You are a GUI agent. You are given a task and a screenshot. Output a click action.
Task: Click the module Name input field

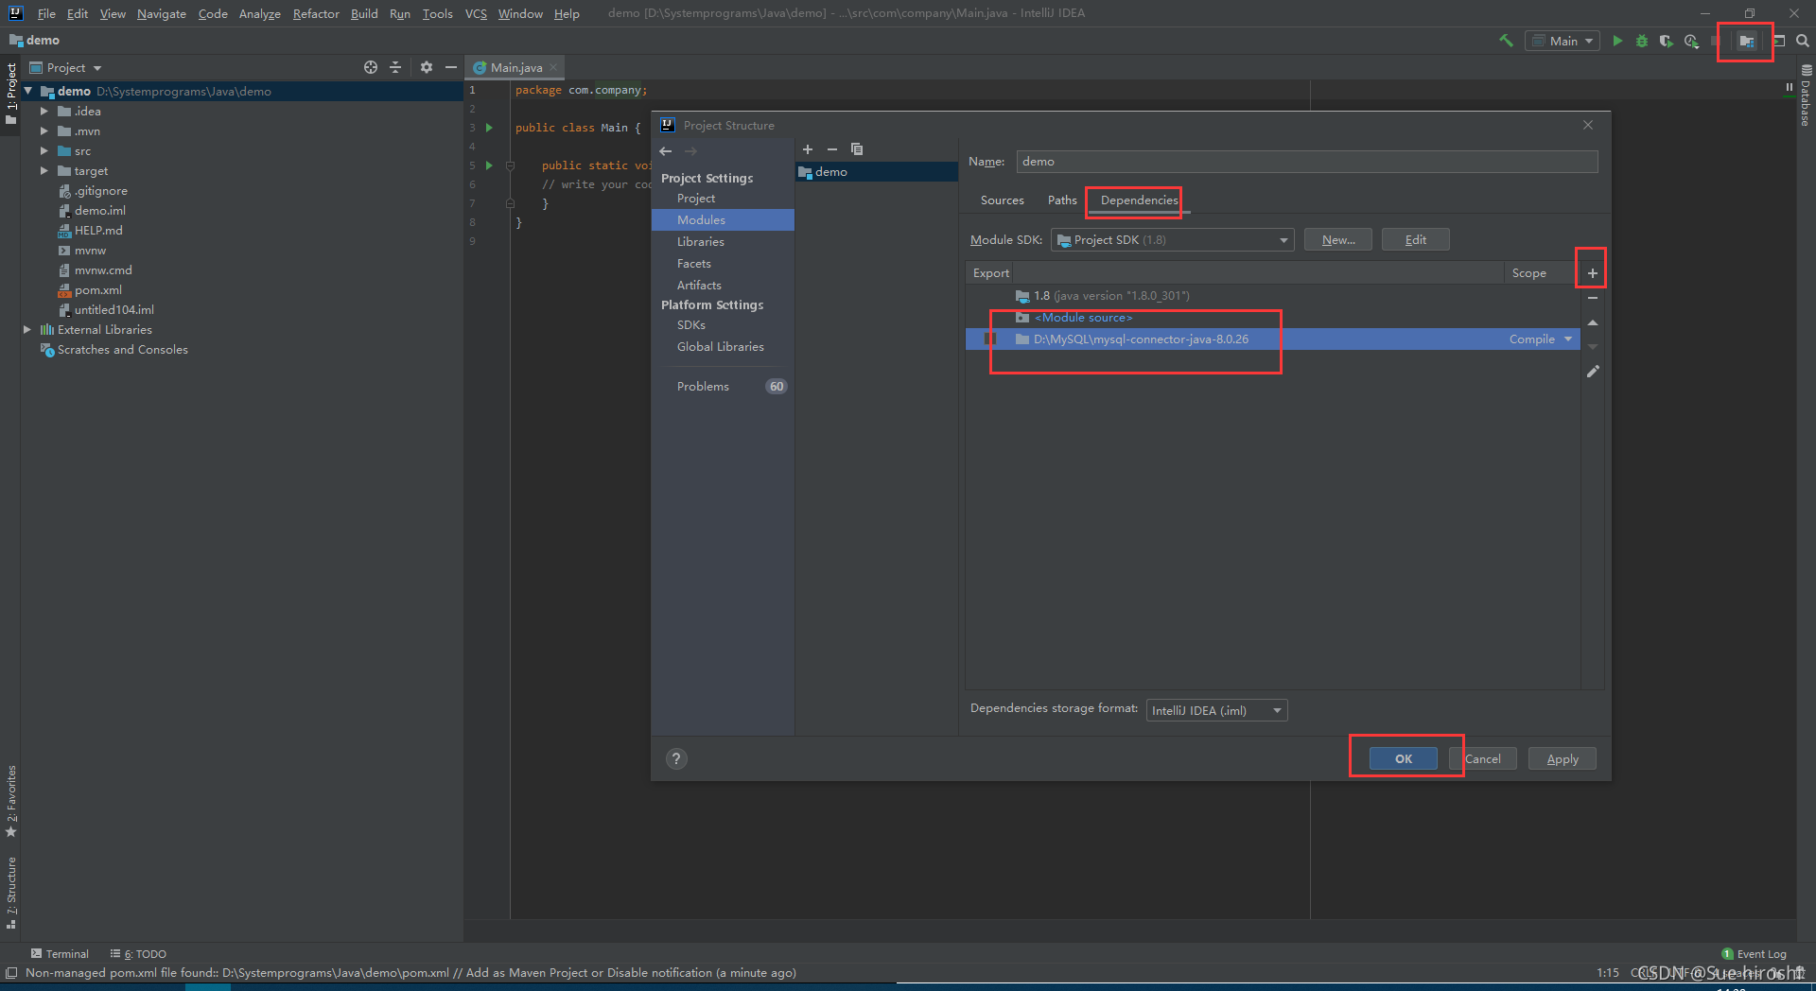1307,162
